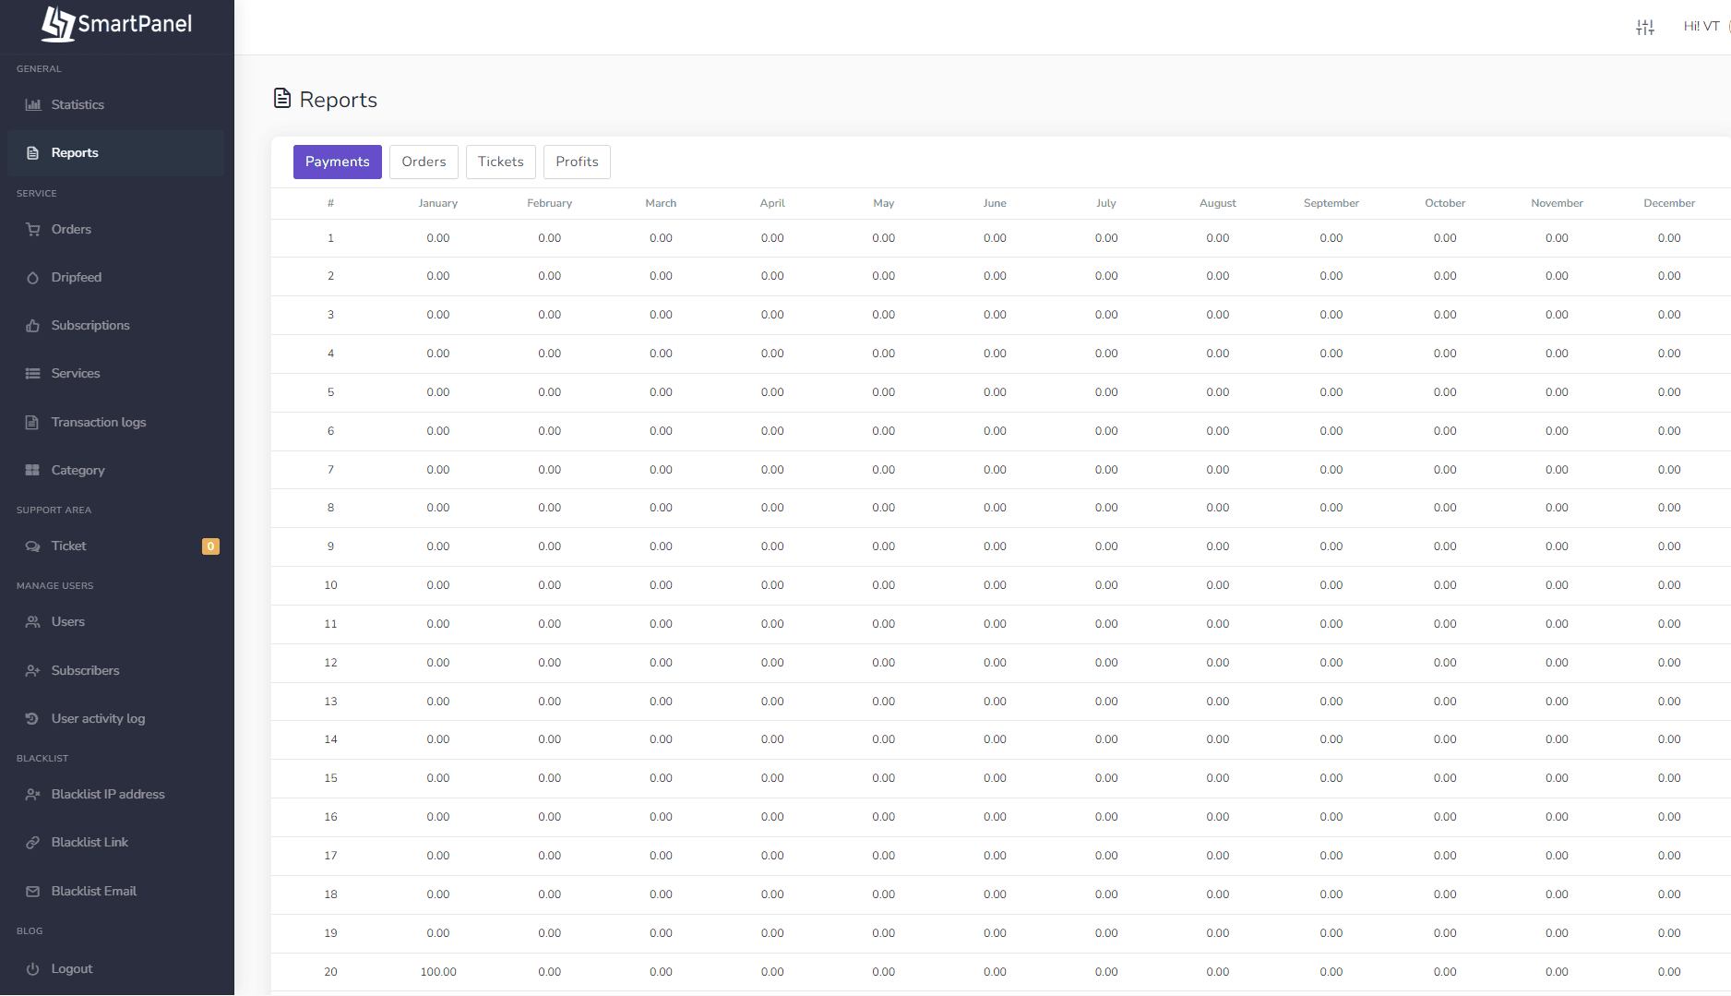Click the Subscriptions thumbs-up icon
The height and width of the screenshot is (996, 1731).
click(x=33, y=326)
